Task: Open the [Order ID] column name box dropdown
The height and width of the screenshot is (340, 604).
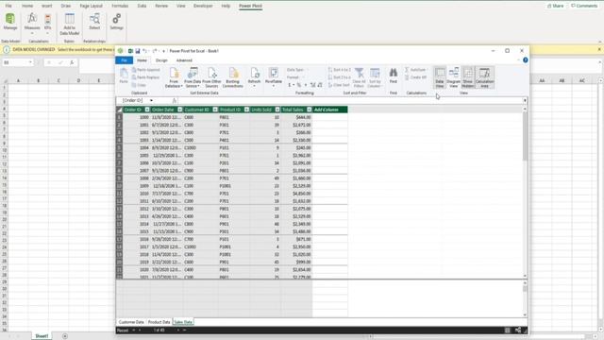Action: tap(151, 101)
